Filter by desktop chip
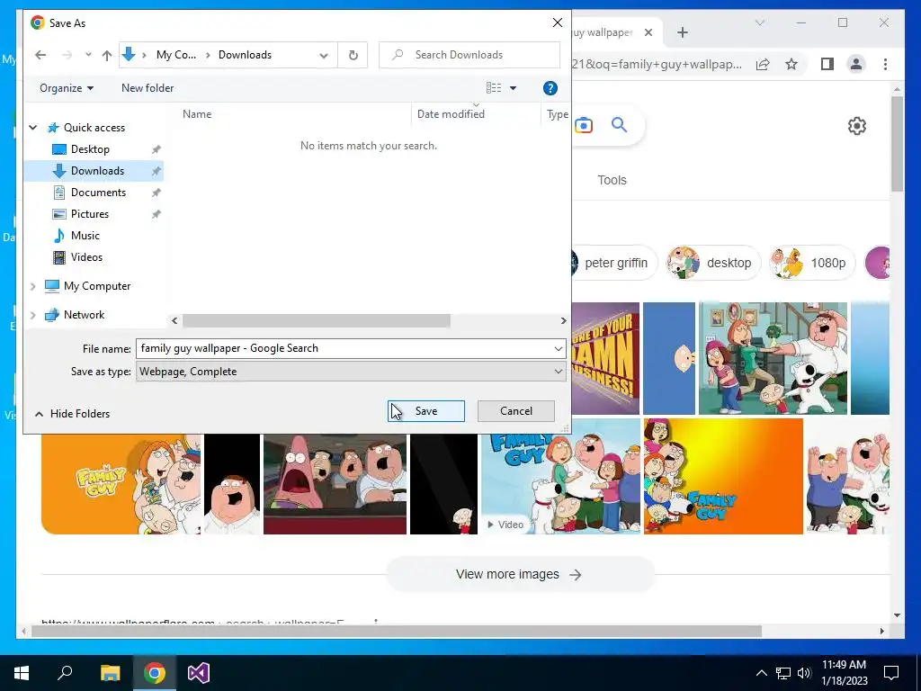Viewport: 921px width, 691px height. click(713, 264)
